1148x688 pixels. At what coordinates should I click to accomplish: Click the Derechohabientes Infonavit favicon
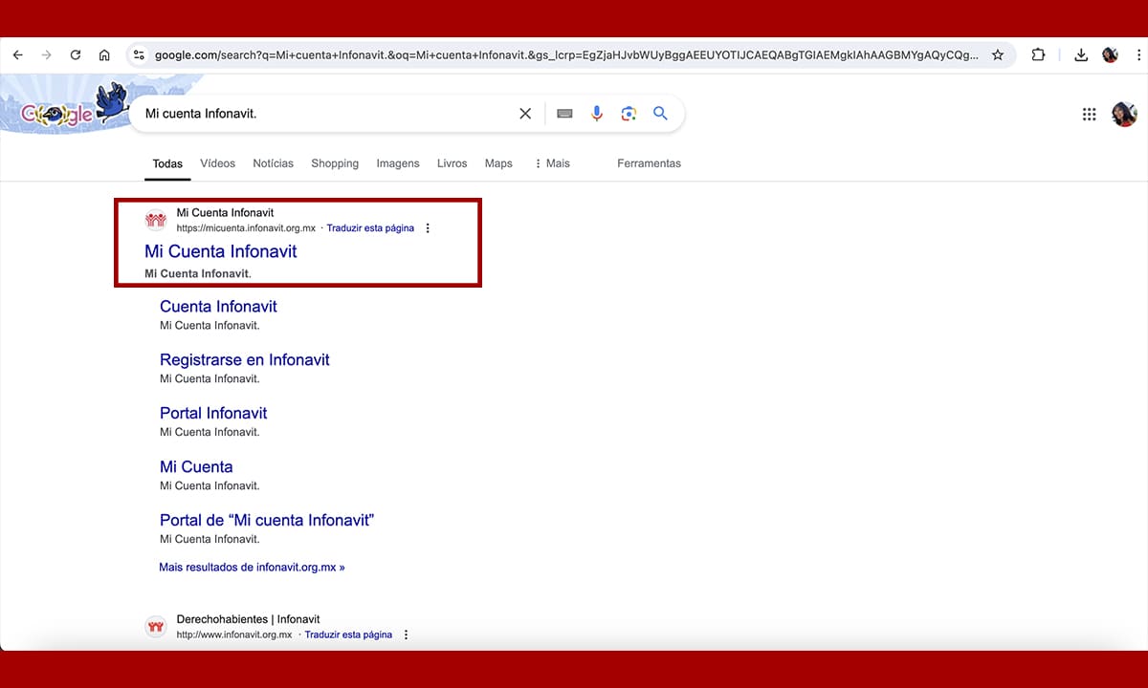(x=156, y=627)
